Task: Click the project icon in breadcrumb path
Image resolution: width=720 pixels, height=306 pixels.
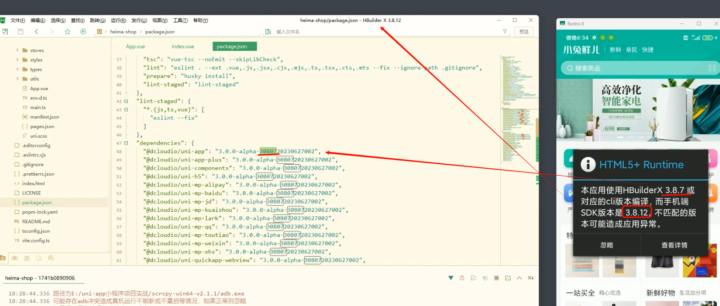Action: 99,32
